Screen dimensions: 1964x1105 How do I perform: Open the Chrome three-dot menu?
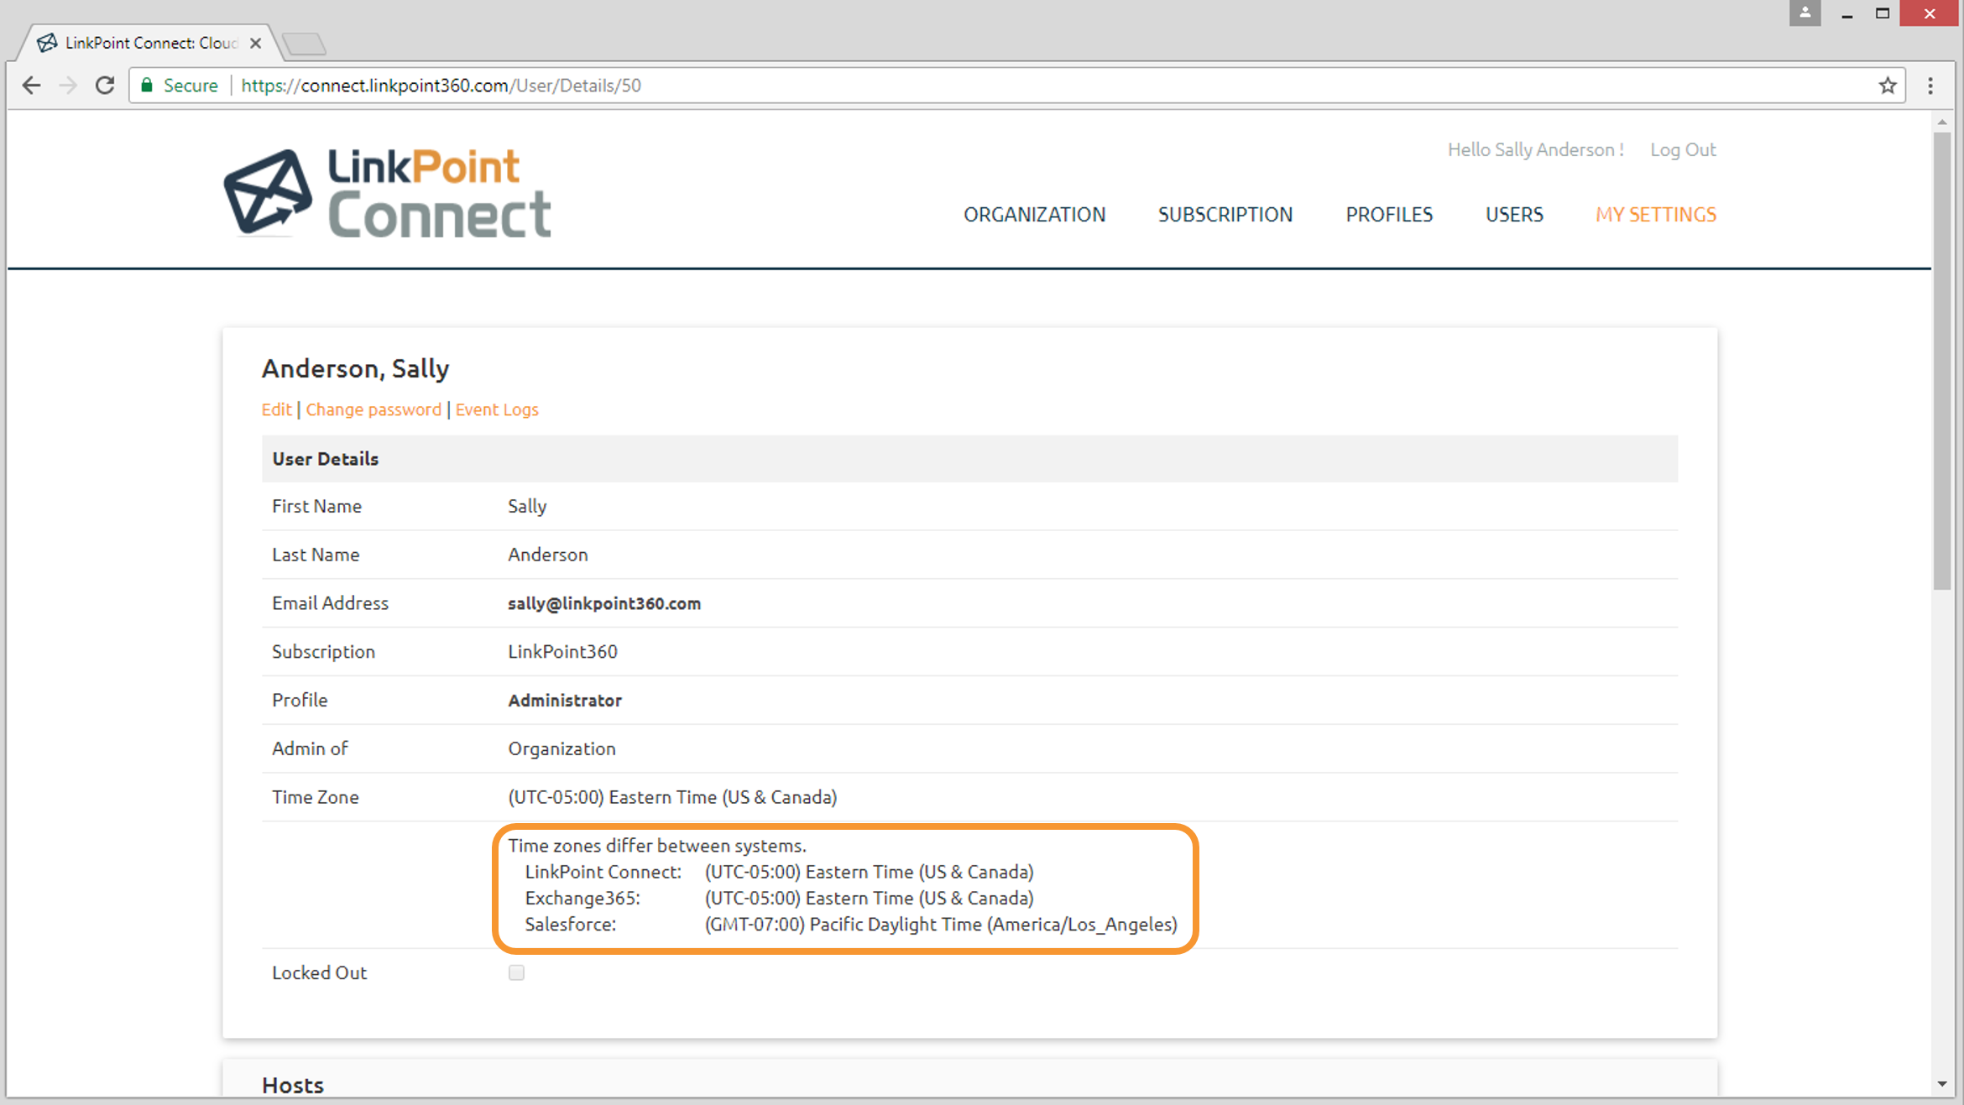pos(1930,86)
